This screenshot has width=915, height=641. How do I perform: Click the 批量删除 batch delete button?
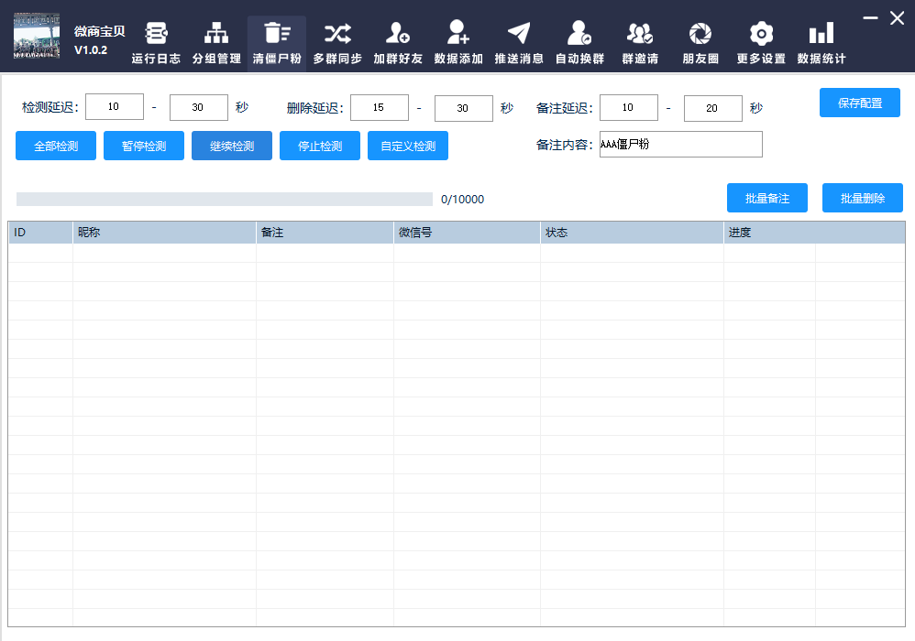pos(863,198)
